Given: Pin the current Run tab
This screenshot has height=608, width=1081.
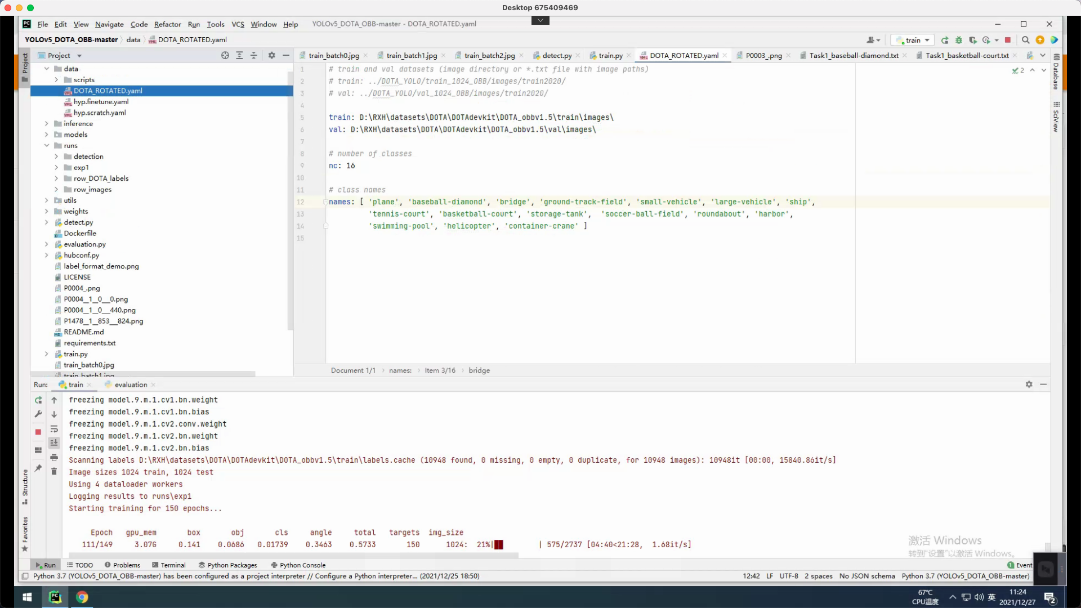Looking at the screenshot, I should point(38,468).
